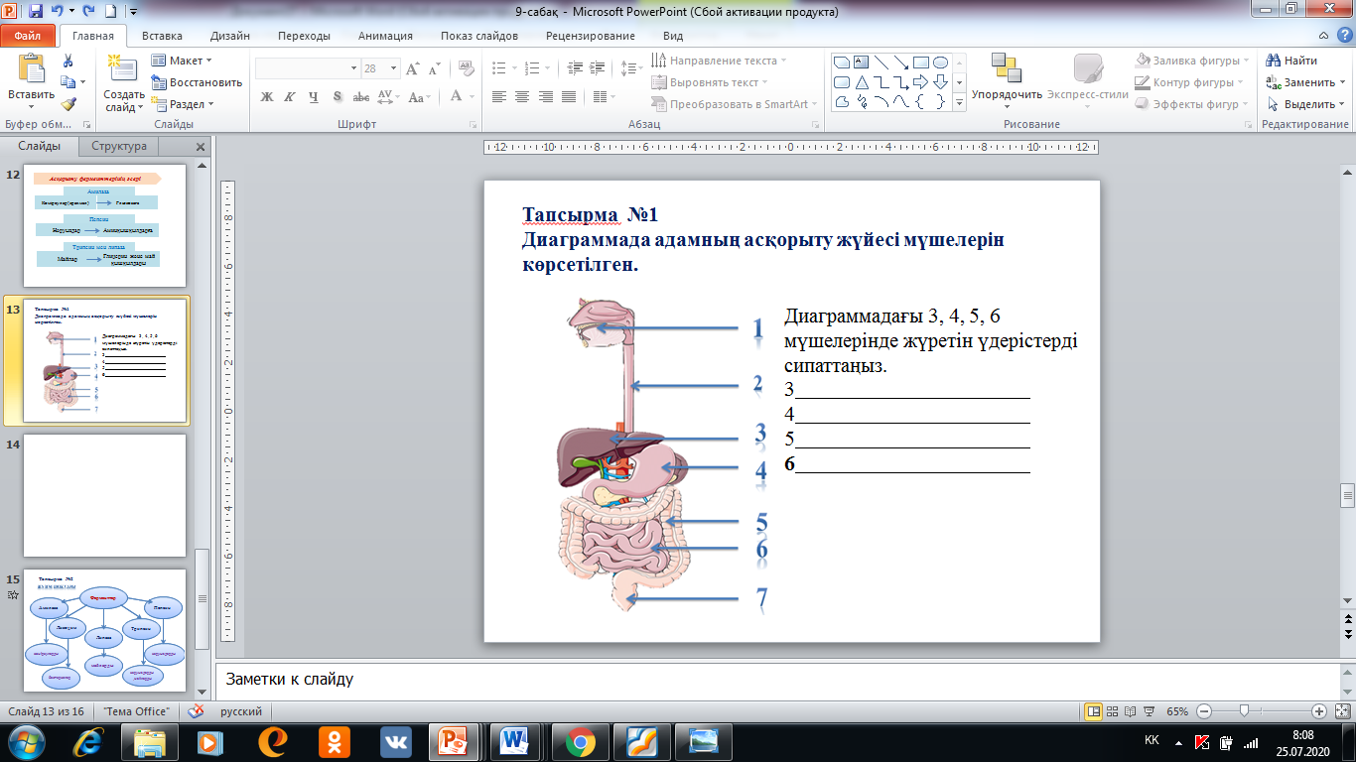This screenshot has height=762, width=1356.
Task: Click the zoom slider handle
Action: coord(1244,711)
